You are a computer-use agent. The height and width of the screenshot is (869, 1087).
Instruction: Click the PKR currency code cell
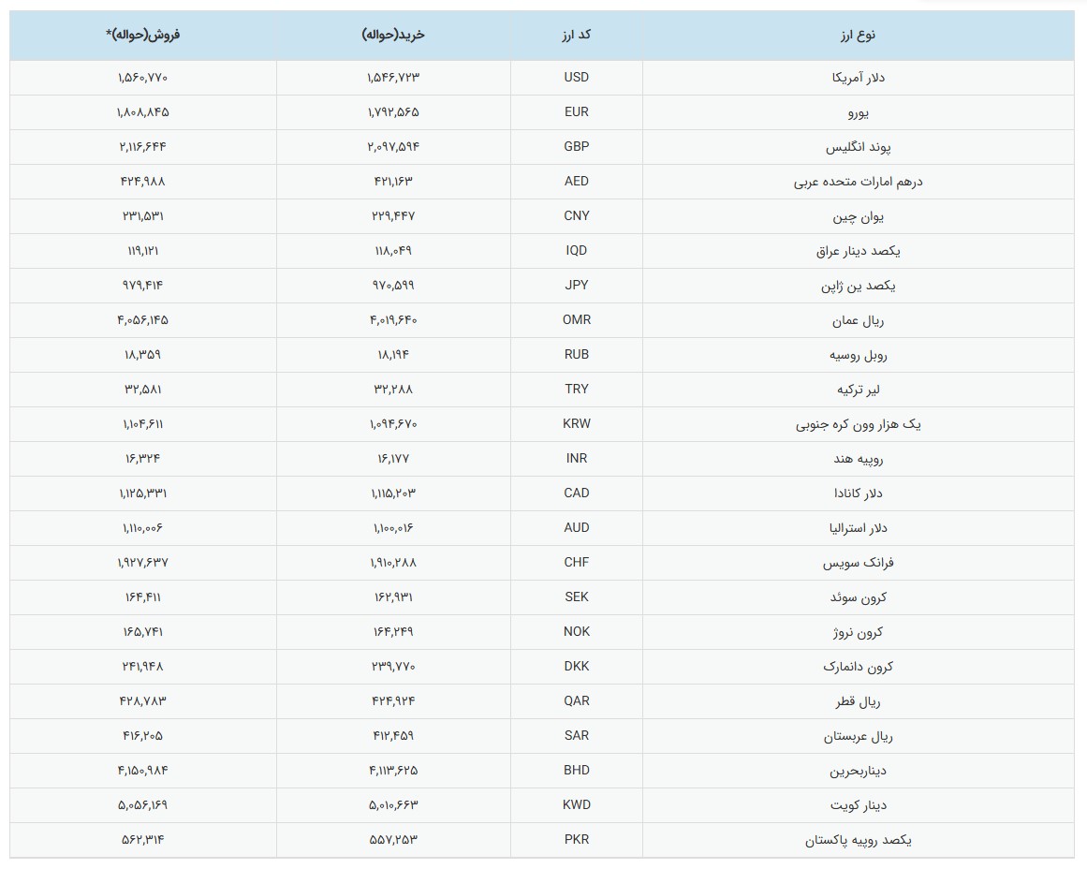[x=576, y=839]
